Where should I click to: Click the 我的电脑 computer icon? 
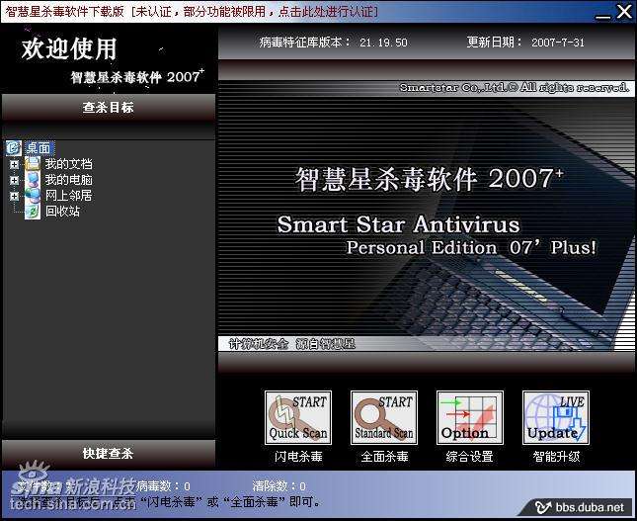[33, 180]
